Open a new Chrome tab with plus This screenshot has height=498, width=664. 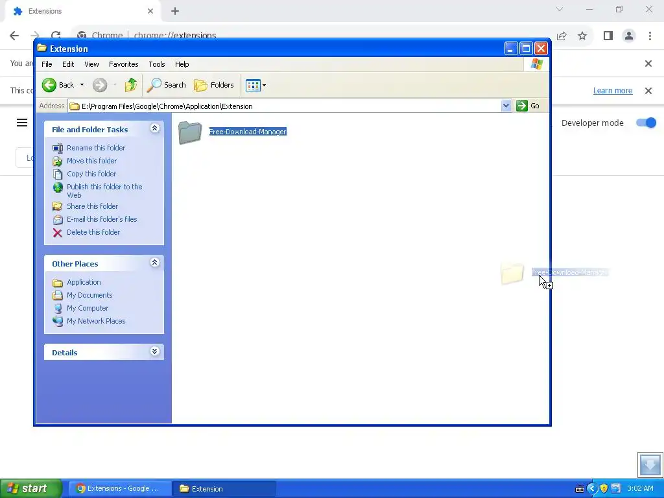tap(175, 12)
